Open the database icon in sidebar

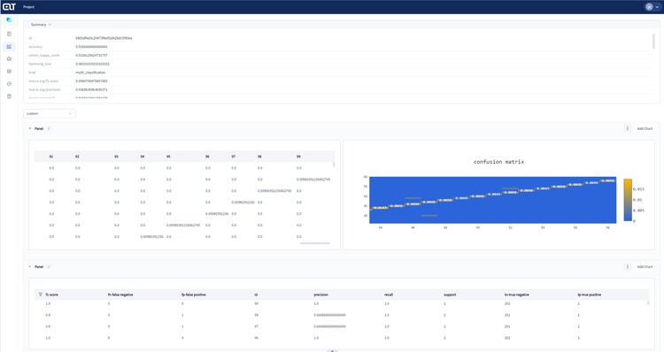click(x=9, y=71)
